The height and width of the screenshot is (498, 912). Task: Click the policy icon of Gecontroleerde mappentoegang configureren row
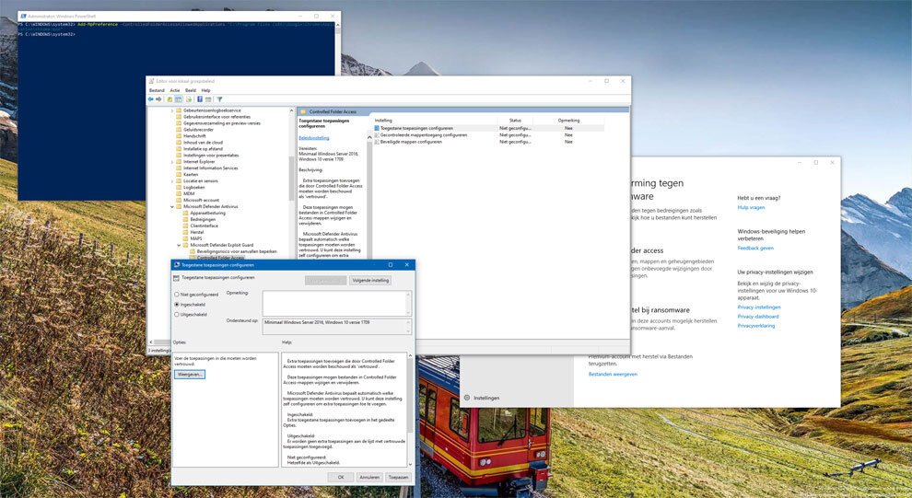[x=377, y=134]
